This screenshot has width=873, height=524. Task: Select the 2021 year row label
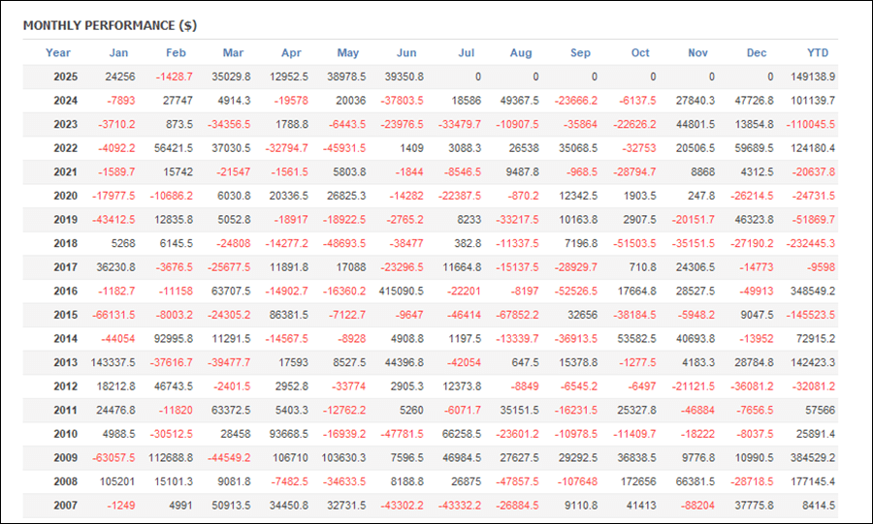coord(66,172)
